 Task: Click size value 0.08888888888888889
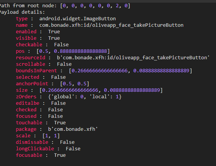(x=132, y=90)
